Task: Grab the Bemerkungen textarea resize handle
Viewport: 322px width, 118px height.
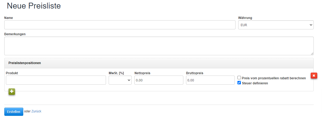Action: click(312, 54)
